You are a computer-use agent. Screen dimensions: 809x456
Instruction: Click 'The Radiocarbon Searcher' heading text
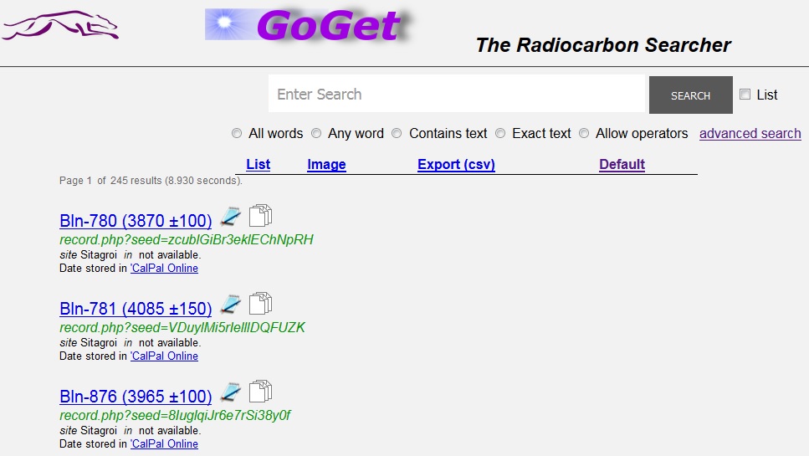click(603, 45)
